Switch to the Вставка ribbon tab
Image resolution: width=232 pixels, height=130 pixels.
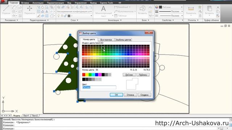pos(25,3)
